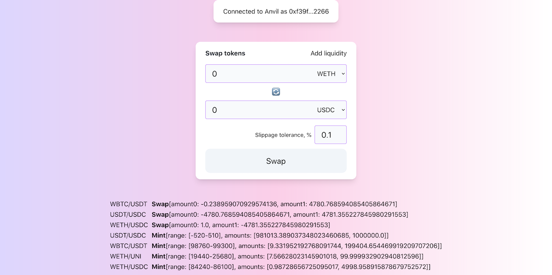The image size is (552, 275).
Task: Open the USDC token dropdown
Action: (x=331, y=110)
